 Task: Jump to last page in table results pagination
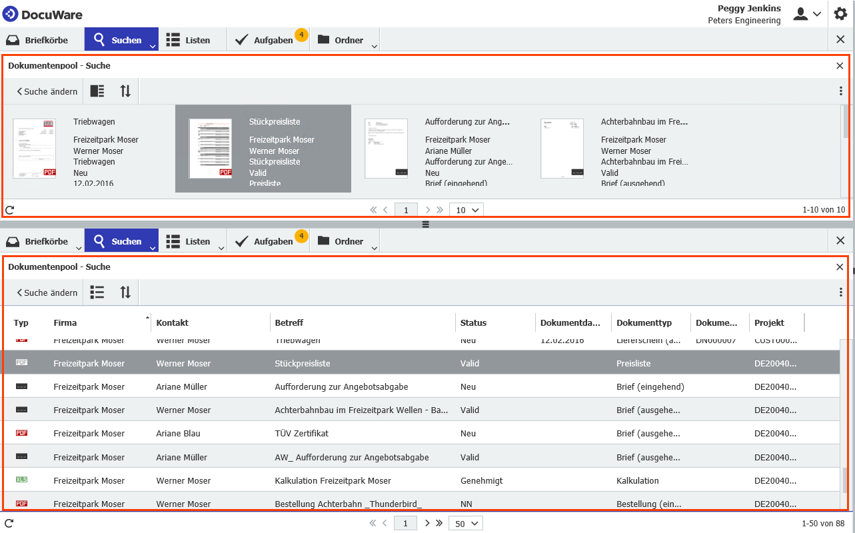coord(439,523)
